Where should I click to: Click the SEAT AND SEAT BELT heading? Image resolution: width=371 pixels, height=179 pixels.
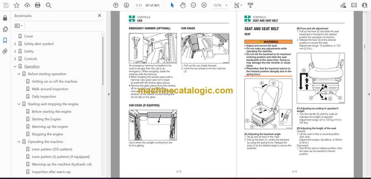pyautogui.click(x=261, y=29)
